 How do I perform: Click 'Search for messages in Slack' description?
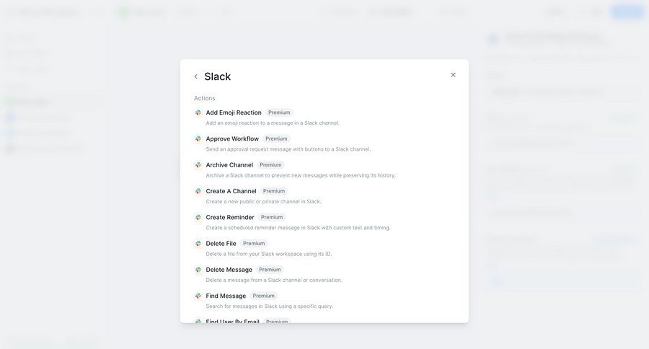(270, 306)
